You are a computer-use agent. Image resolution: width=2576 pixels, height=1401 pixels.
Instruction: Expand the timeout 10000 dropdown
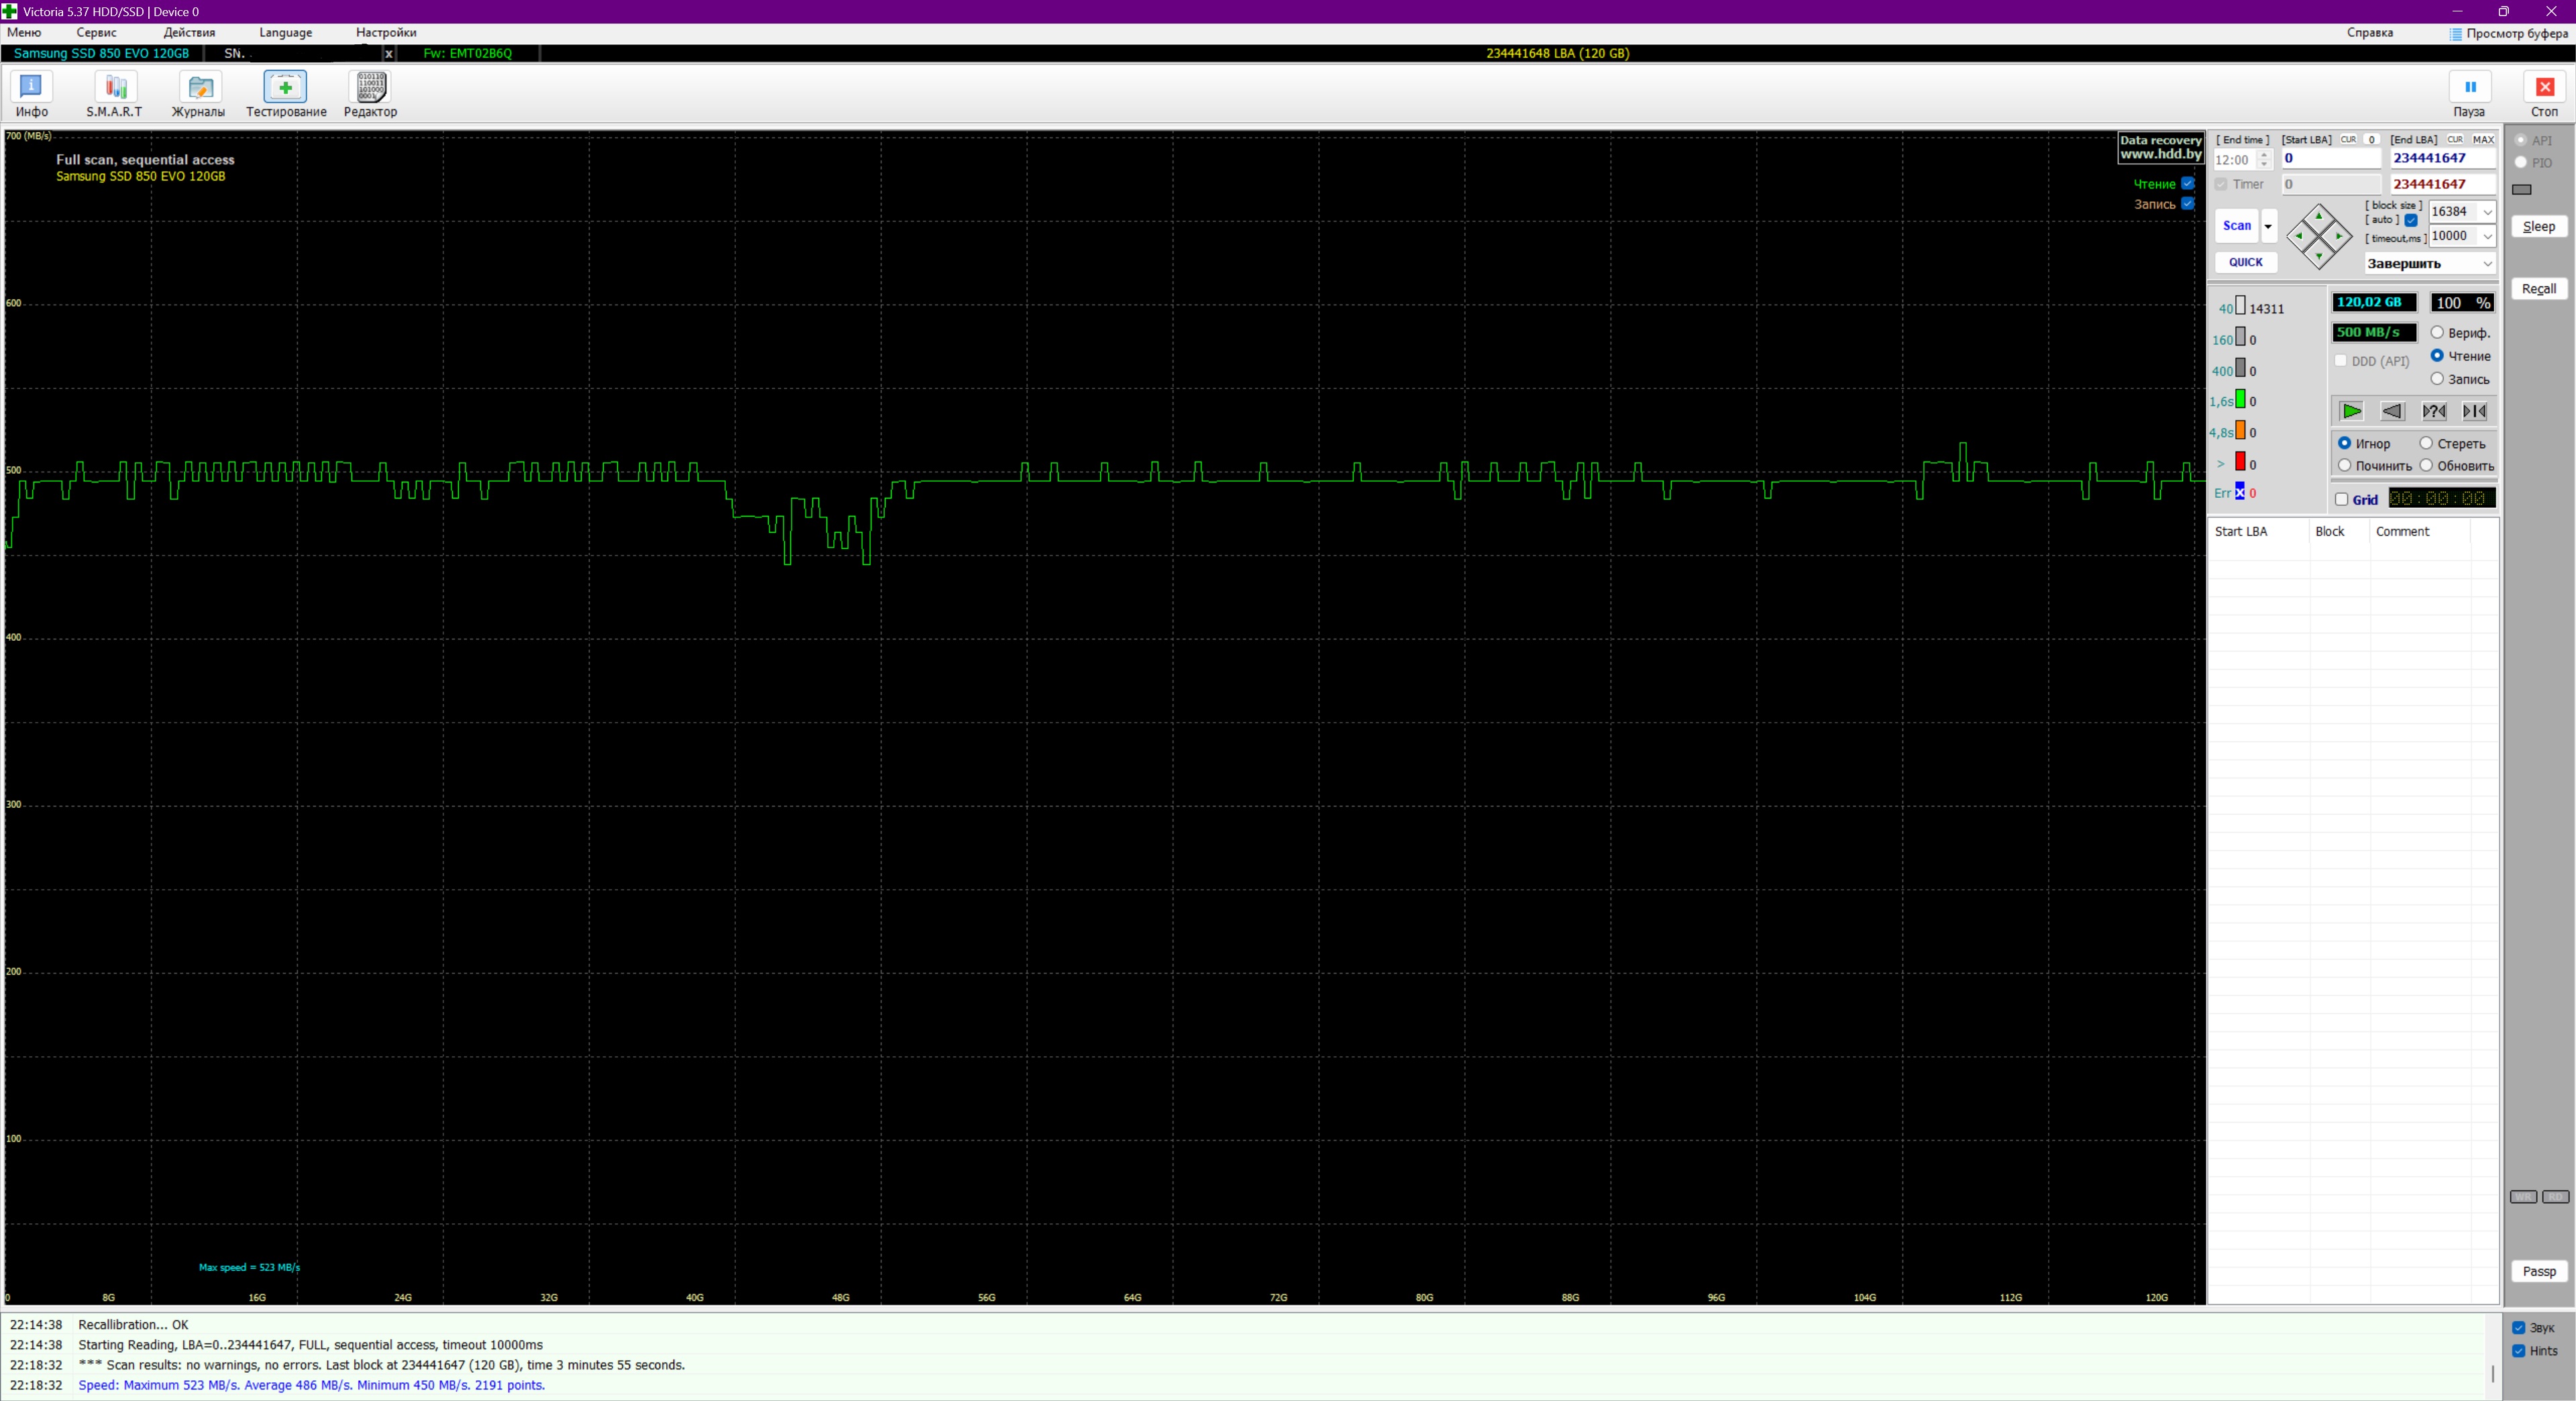coord(2487,236)
